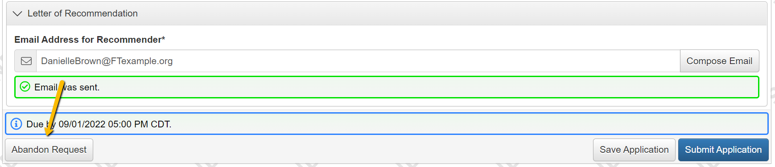This screenshot has width=775, height=167.
Task: Click the empty area of the green success banner
Action: [x=428, y=87]
